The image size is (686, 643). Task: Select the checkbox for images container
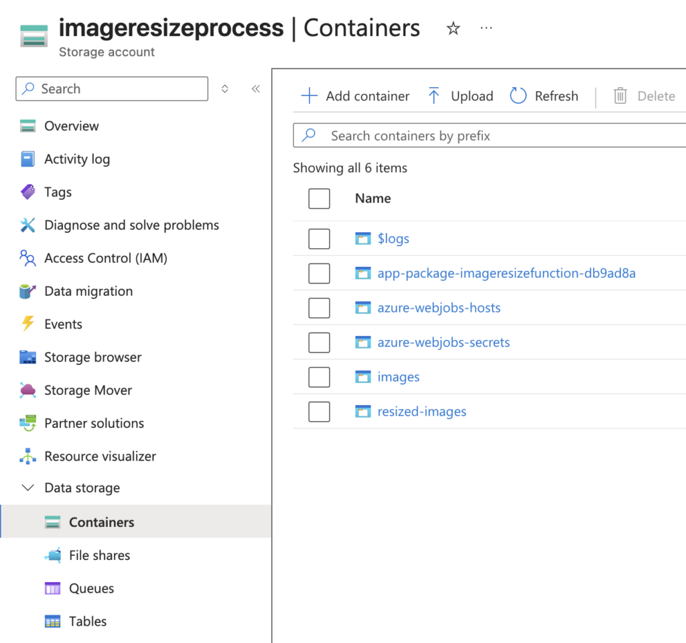tap(319, 377)
